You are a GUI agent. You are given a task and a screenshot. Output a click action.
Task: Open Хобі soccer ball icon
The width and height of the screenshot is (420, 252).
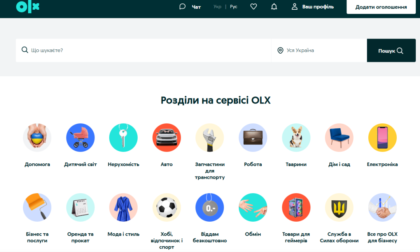[x=166, y=207]
